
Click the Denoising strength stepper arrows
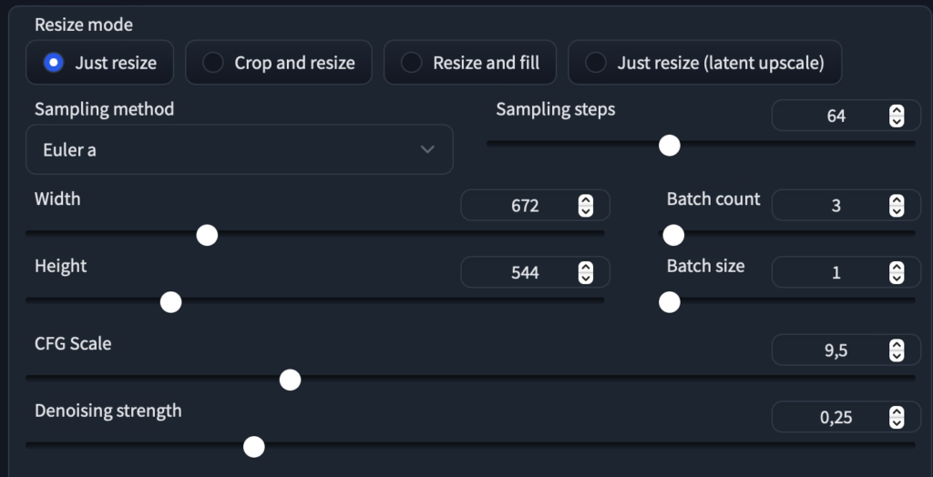click(897, 418)
